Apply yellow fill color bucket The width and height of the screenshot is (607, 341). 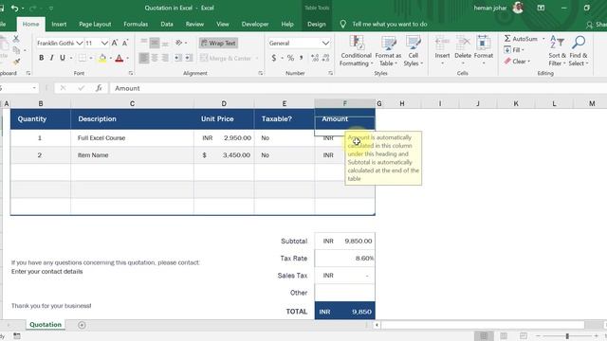pos(102,58)
